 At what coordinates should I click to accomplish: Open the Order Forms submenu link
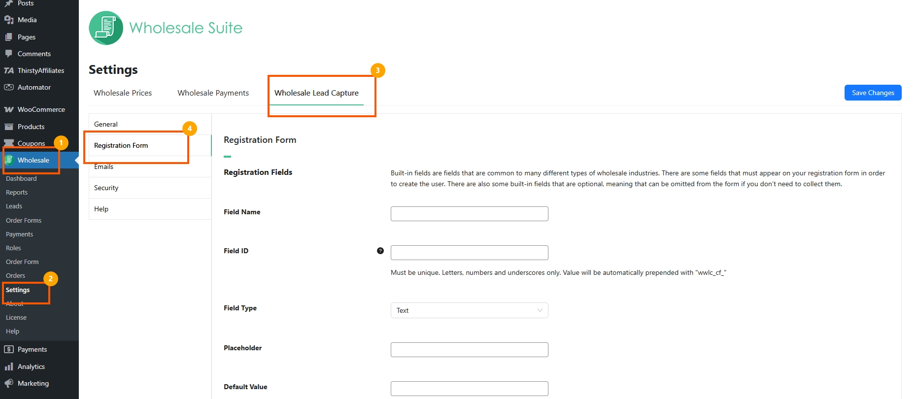coord(24,220)
